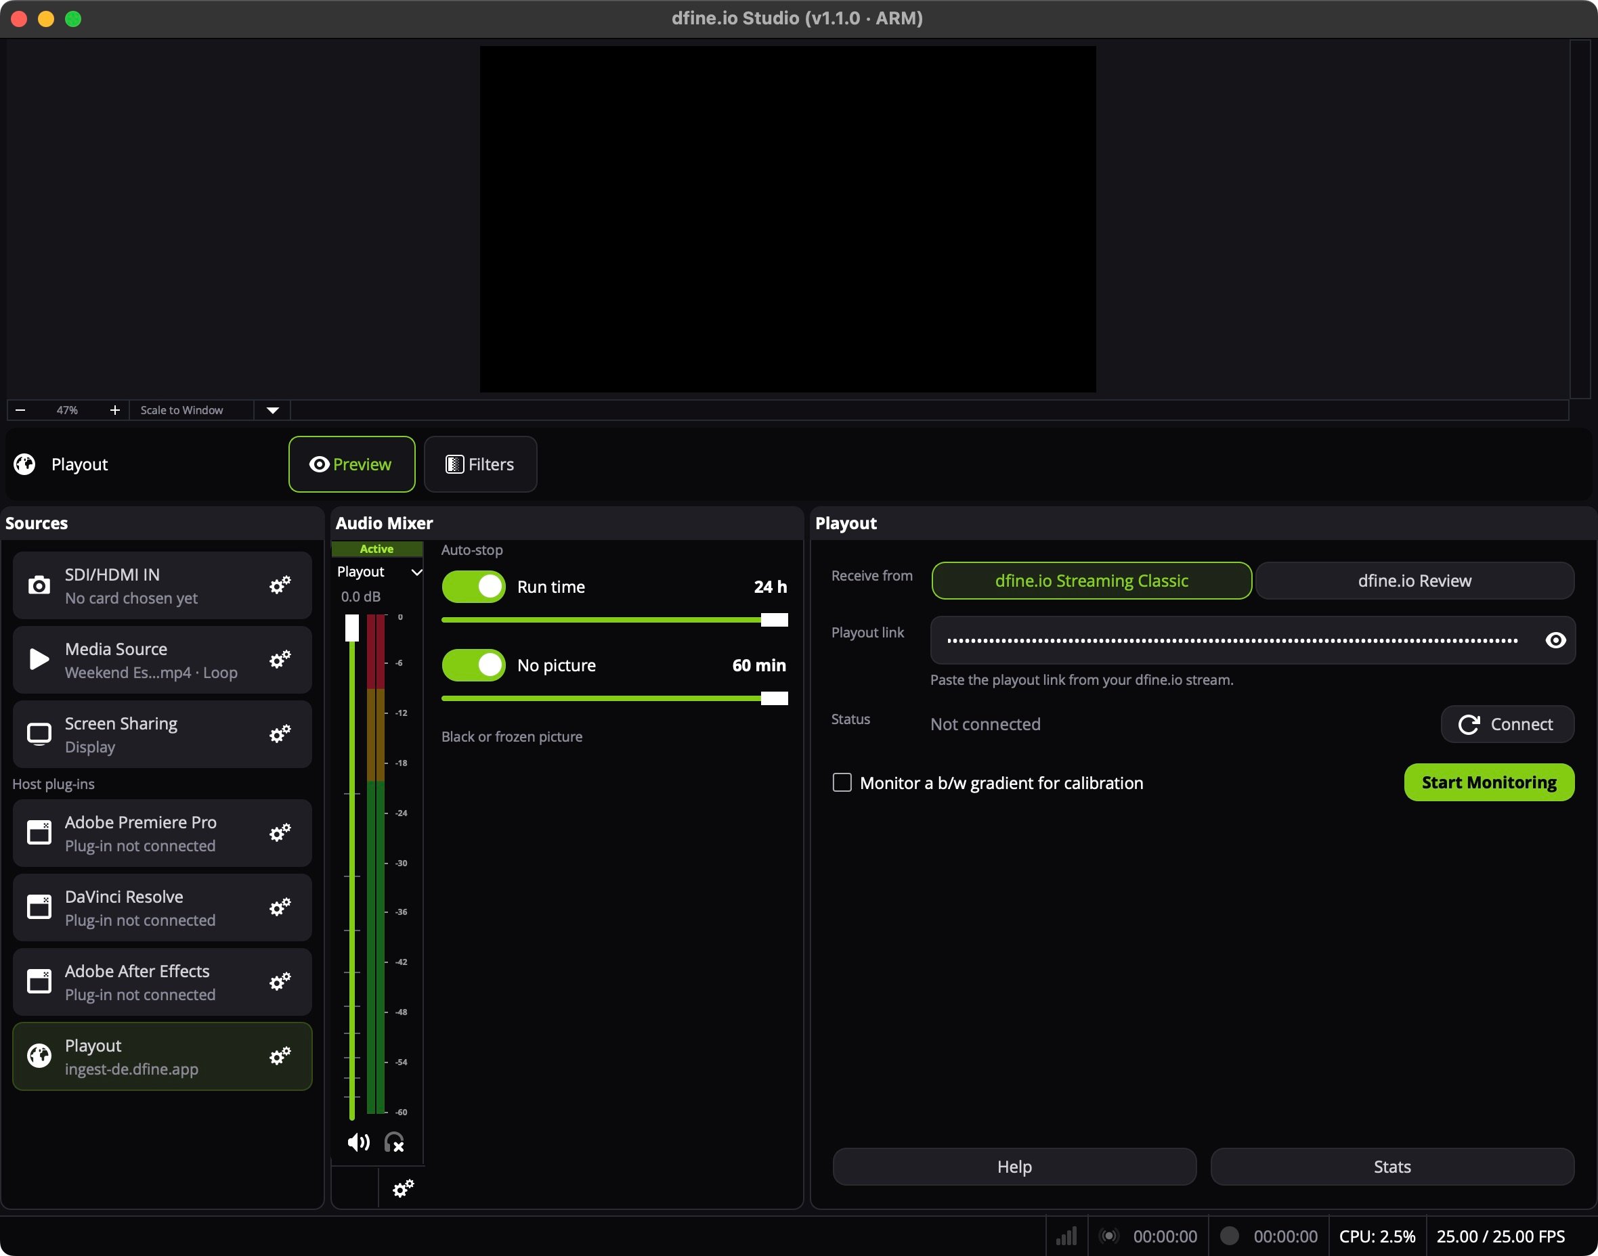Zoom in preview with the plus icon

(115, 409)
